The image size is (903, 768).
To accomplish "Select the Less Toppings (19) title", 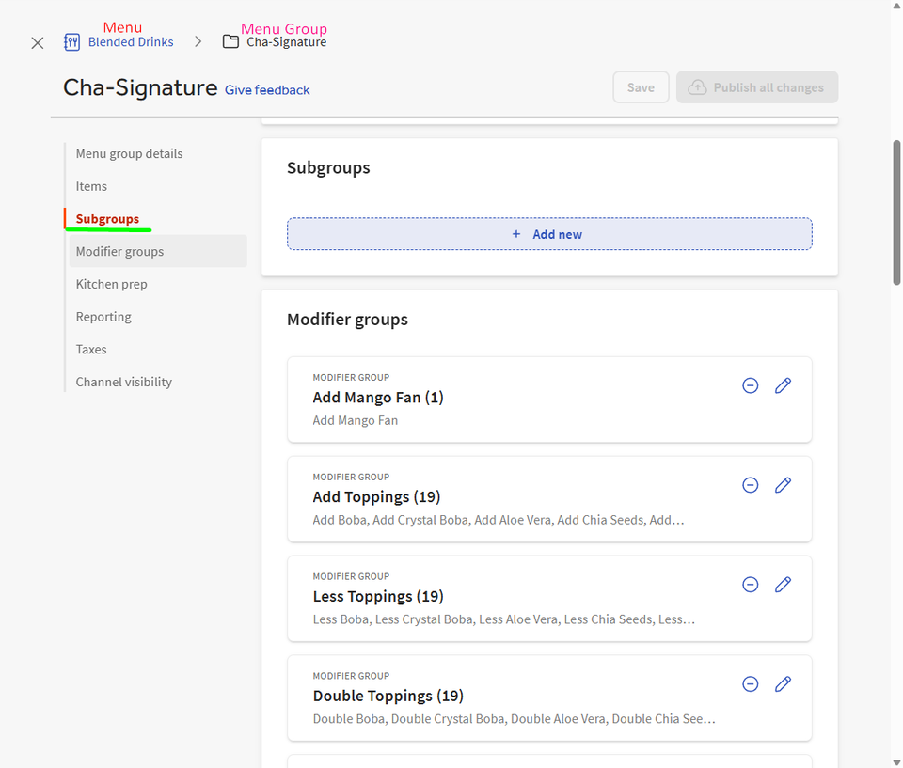I will pos(378,596).
